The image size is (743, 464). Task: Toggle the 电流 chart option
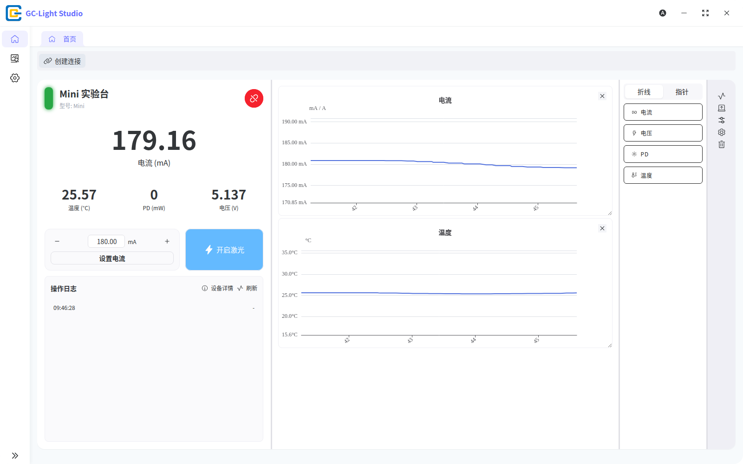click(663, 112)
